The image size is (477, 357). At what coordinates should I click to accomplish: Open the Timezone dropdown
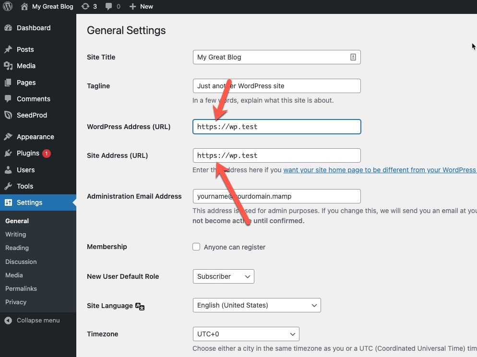pyautogui.click(x=246, y=334)
